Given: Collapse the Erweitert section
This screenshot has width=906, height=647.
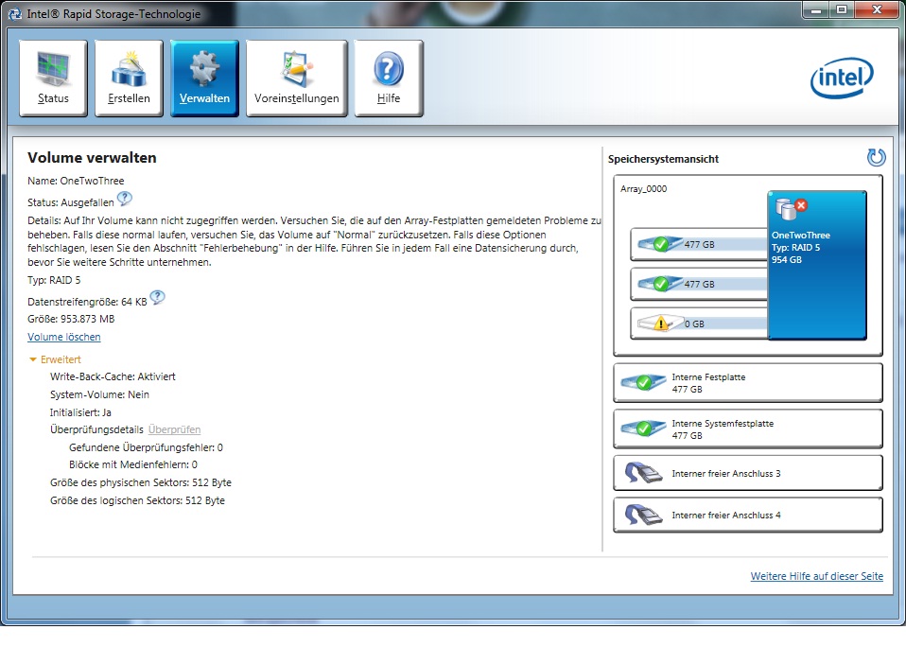Looking at the screenshot, I should pyautogui.click(x=55, y=359).
